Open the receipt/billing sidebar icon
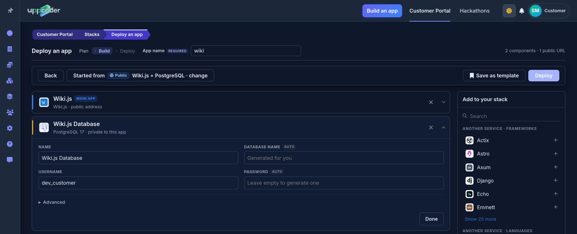The image size is (577, 234). (x=10, y=49)
